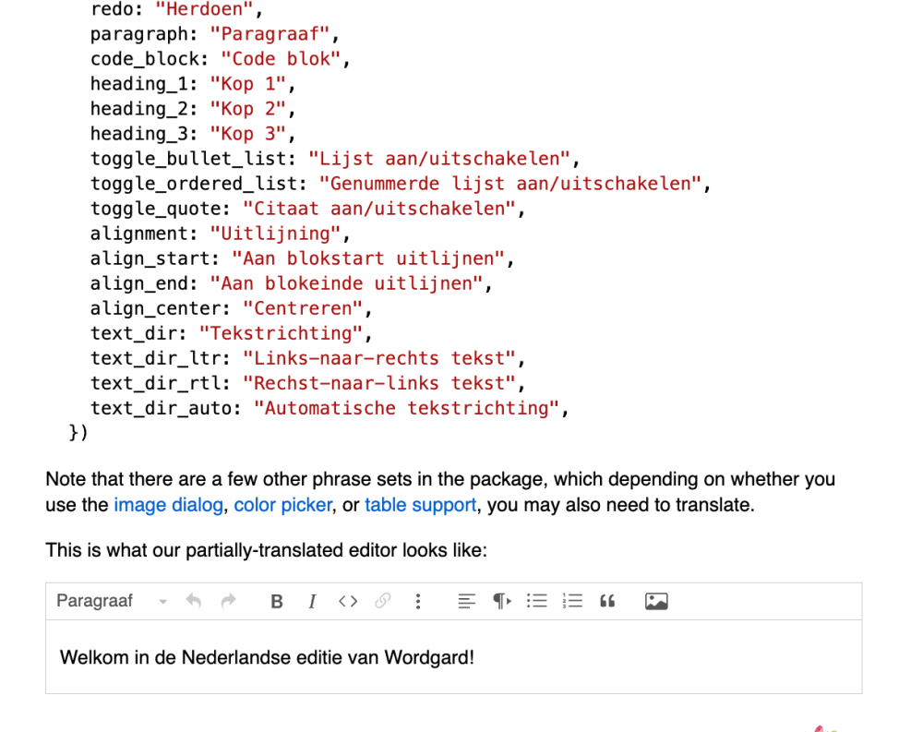Open the Paragraaf block type dropdown
The width and height of the screenshot is (923, 732).
[x=112, y=601]
